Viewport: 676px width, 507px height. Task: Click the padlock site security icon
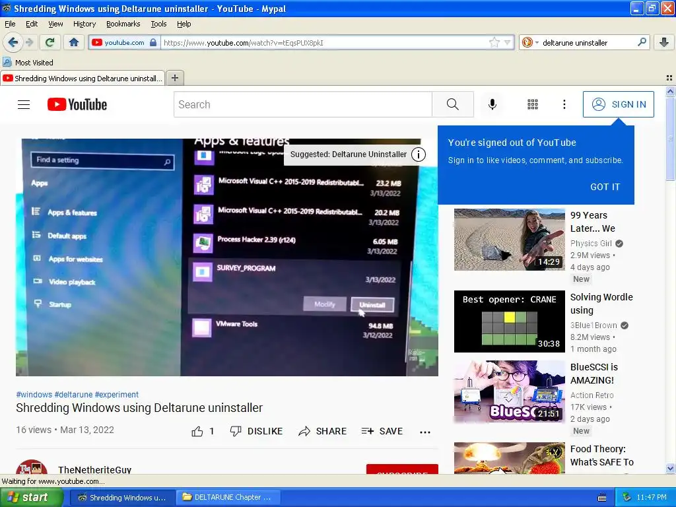153,42
